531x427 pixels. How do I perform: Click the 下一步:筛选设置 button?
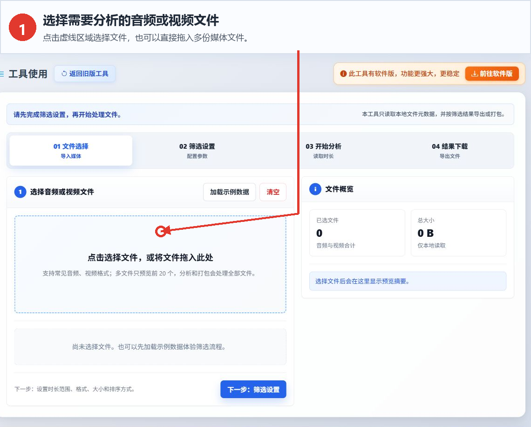coord(253,389)
